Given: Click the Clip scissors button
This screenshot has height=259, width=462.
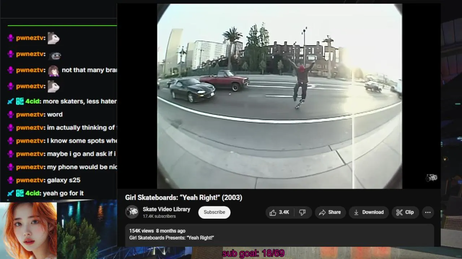Looking at the screenshot, I should click(405, 212).
